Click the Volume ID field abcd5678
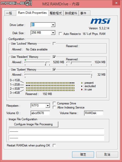Image resolution: width=122 pixels, height=162 pixels. click(x=40, y=113)
